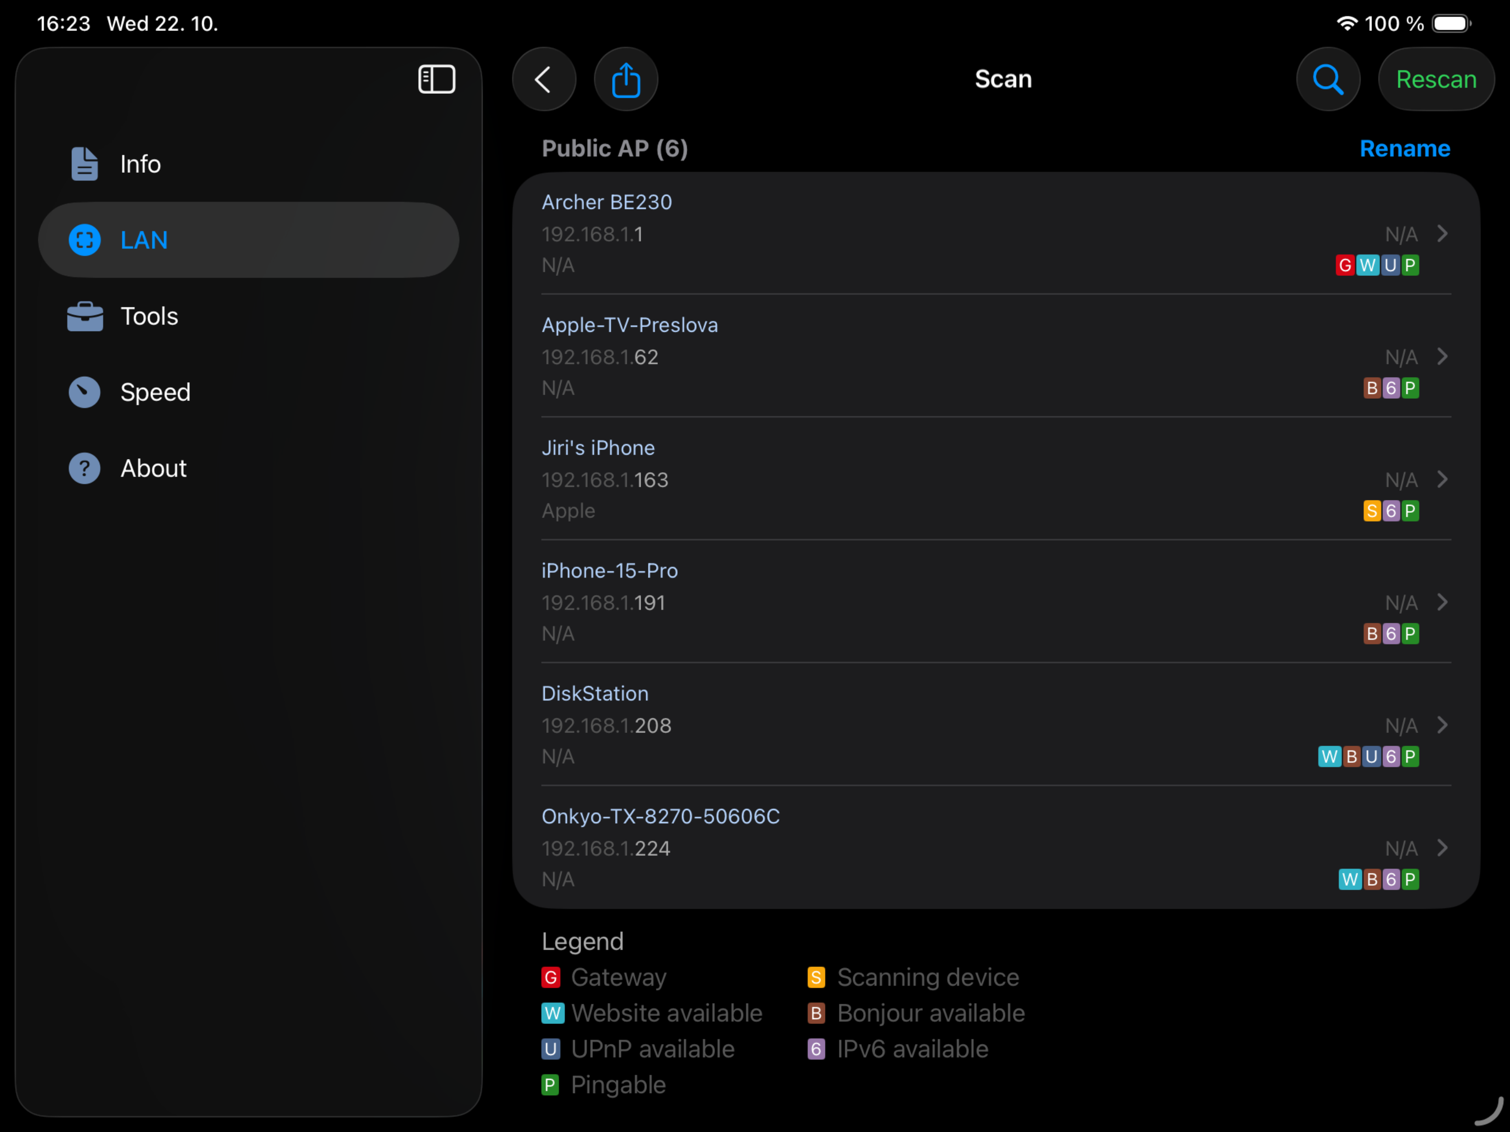Expand iPhone-15-Pro details chevron

[1442, 602]
